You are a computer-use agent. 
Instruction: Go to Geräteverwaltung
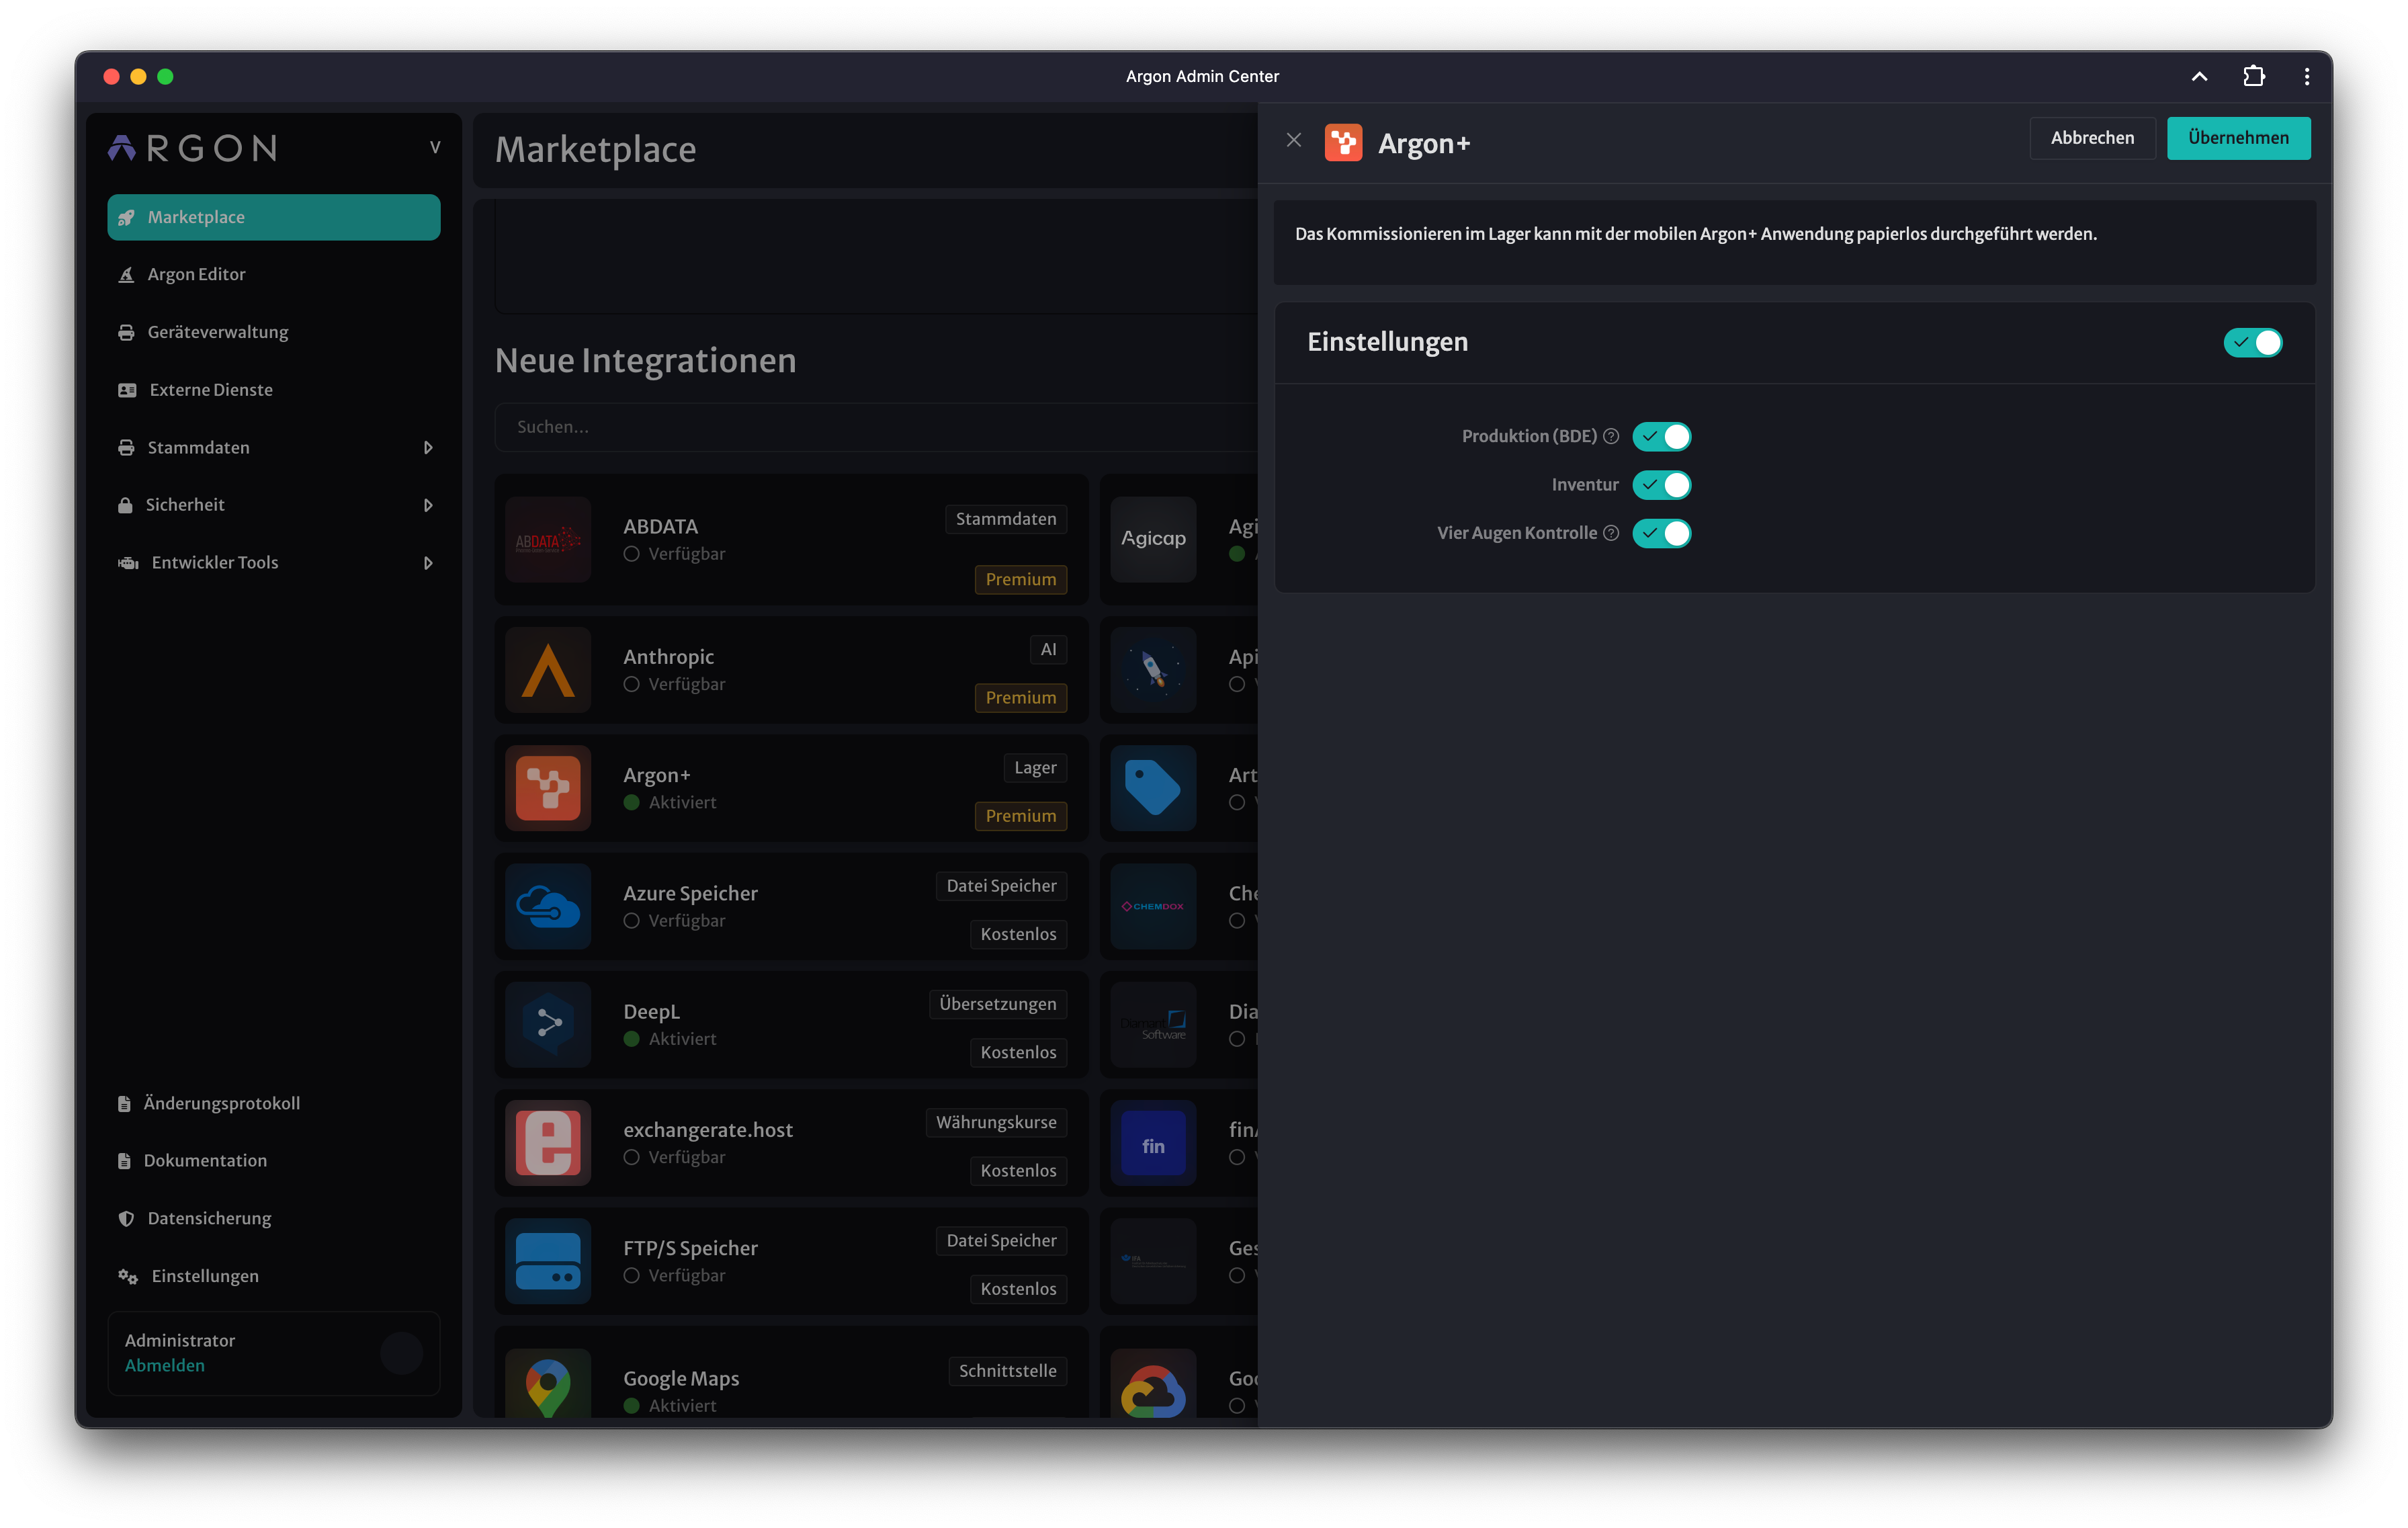click(x=273, y=332)
